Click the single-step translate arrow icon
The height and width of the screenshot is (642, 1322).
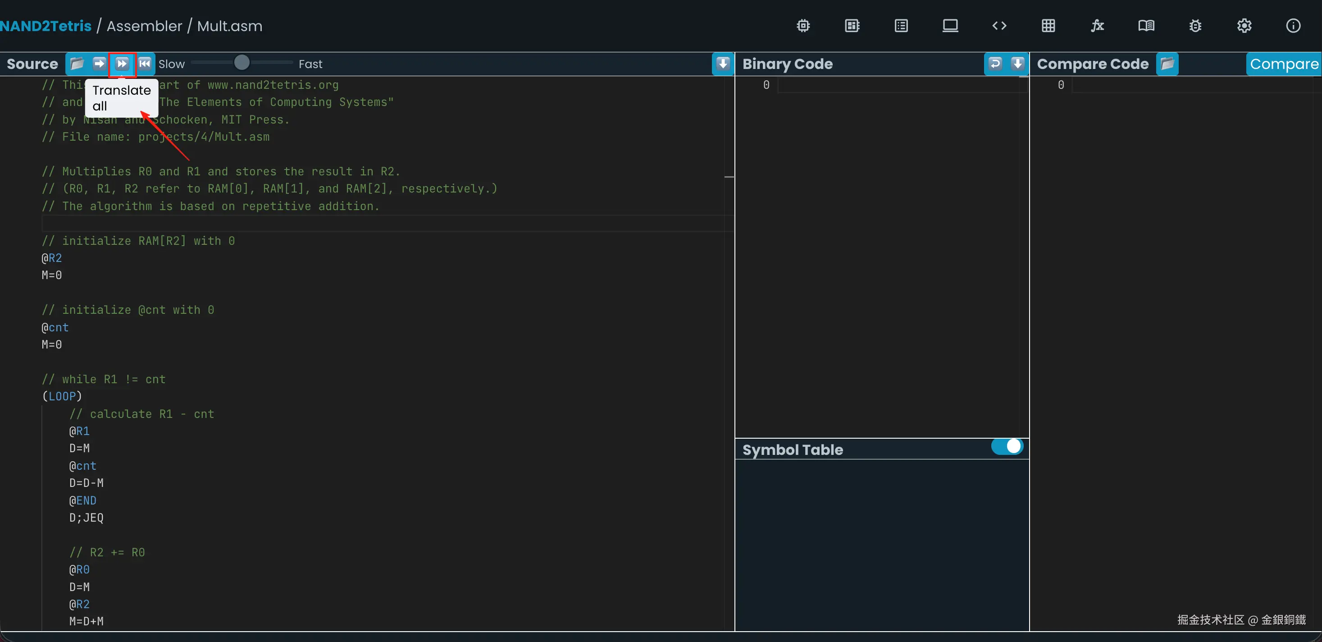point(99,64)
